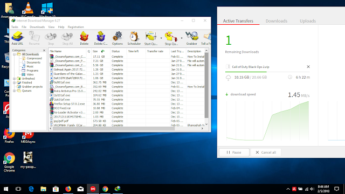Switch to Internet Download Manager in the taskbar
Viewport: 345px width, 194px height.
(x=118, y=189)
